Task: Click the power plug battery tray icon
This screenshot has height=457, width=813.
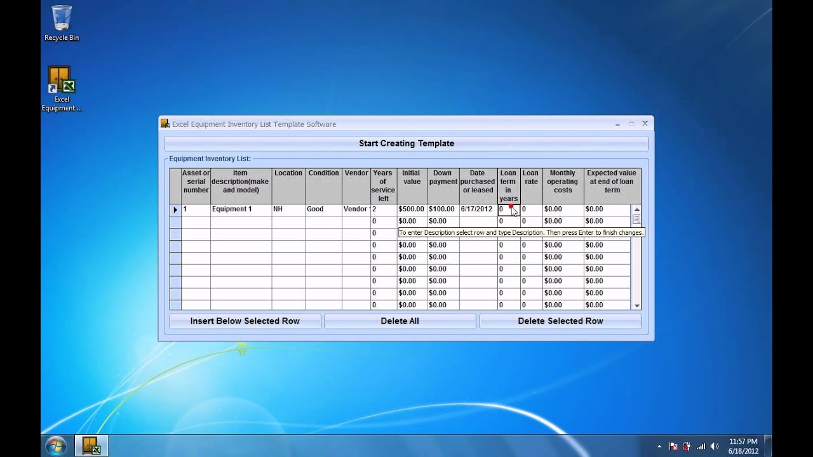Action: 687,446
